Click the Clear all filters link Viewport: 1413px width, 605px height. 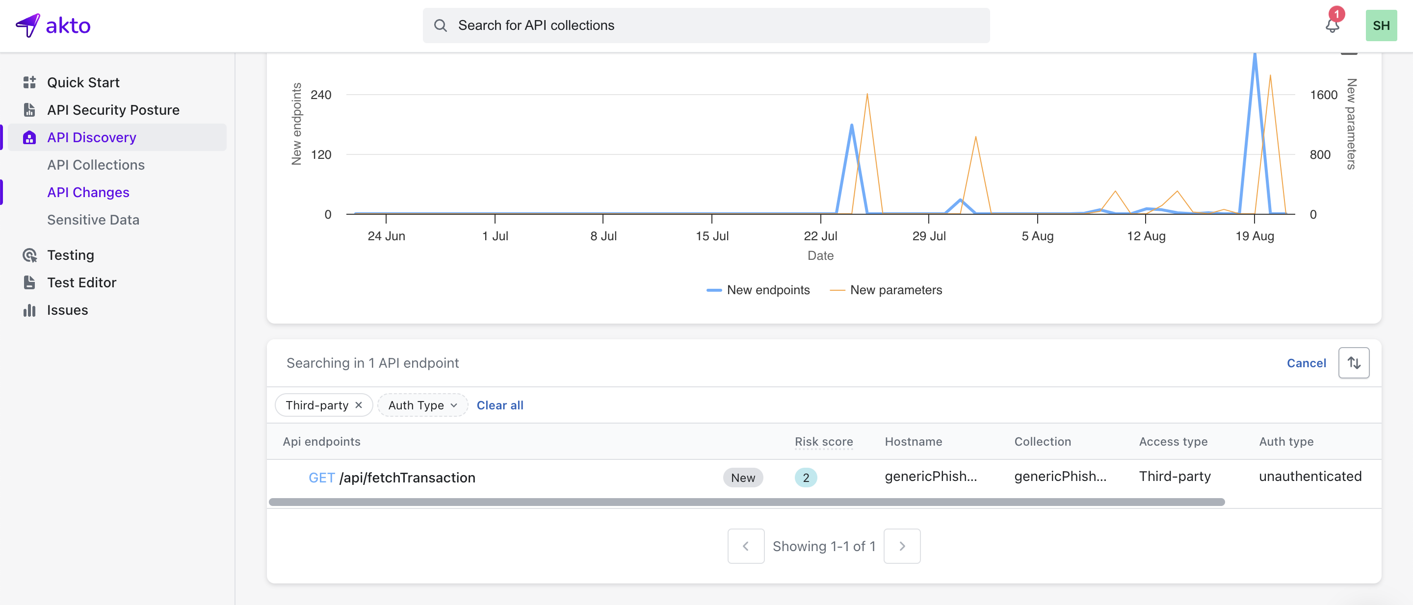pyautogui.click(x=500, y=405)
